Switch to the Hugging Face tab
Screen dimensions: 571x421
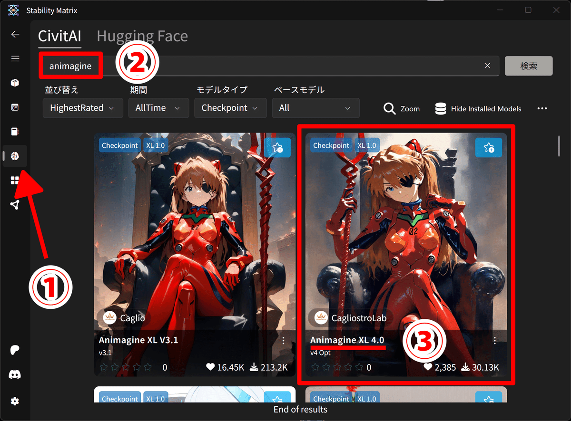tap(142, 36)
